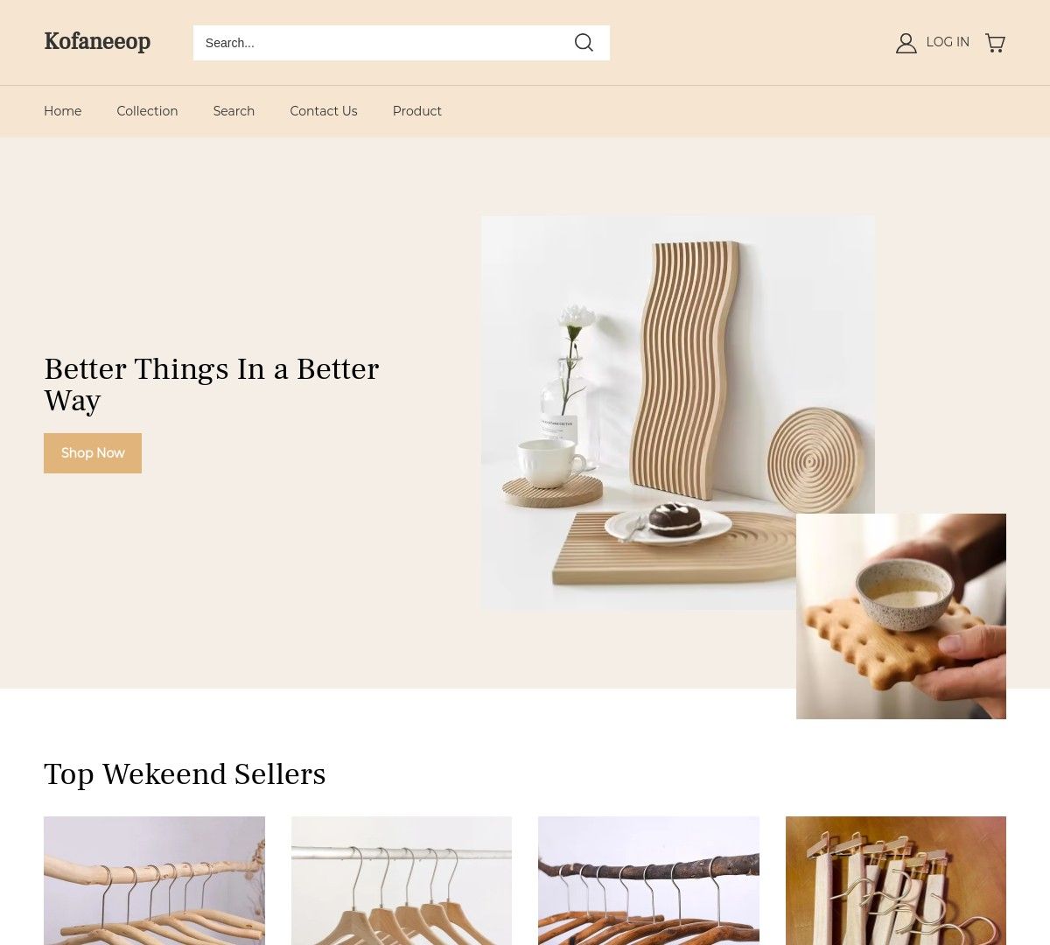Image resolution: width=1050 pixels, height=945 pixels.
Task: Click the Better Things In a Better Way headline
Action: 212,384
